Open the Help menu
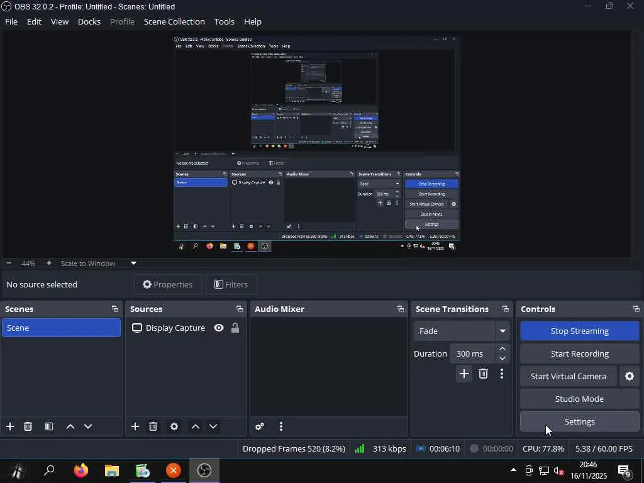644x483 pixels. tap(253, 22)
